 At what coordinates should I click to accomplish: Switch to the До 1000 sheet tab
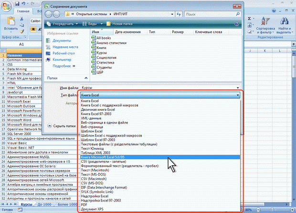coord(44,204)
